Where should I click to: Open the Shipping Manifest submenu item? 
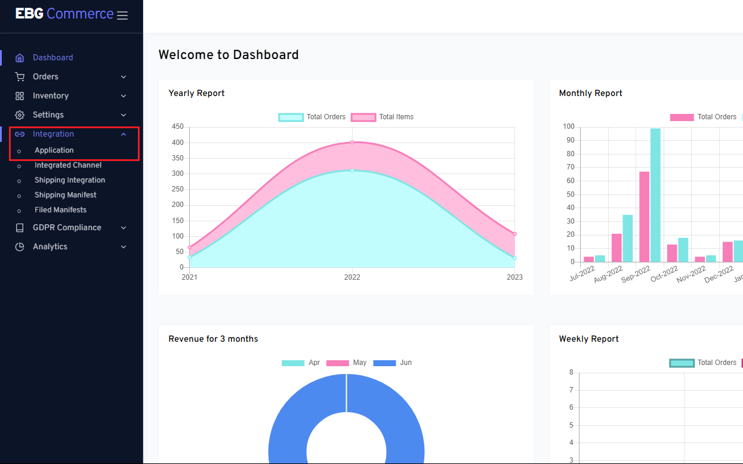point(66,195)
